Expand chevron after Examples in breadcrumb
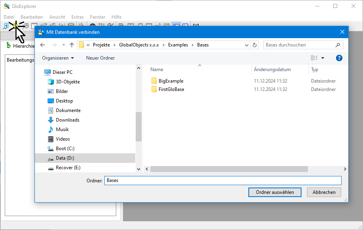This screenshot has height=230, width=363. click(x=192, y=45)
